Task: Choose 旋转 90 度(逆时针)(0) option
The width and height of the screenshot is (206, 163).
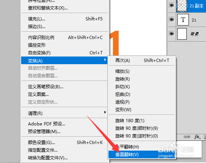Action: coord(142,136)
